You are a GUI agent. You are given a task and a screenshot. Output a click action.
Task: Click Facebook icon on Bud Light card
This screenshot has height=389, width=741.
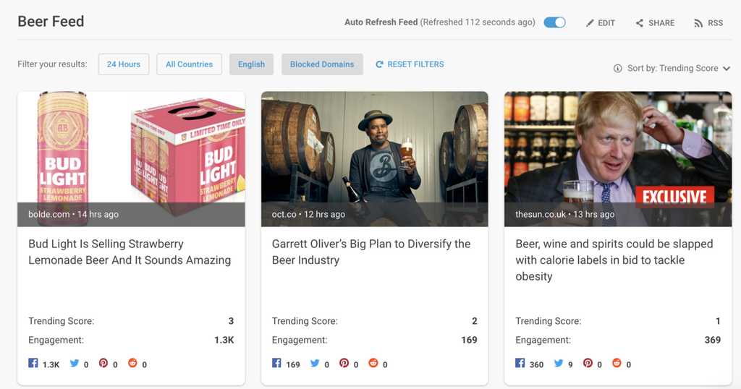coord(33,363)
